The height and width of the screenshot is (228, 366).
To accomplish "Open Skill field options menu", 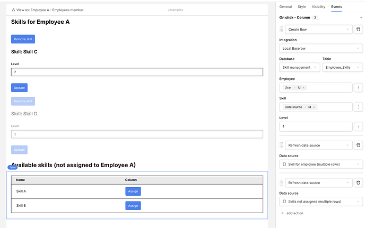I will coord(358,107).
